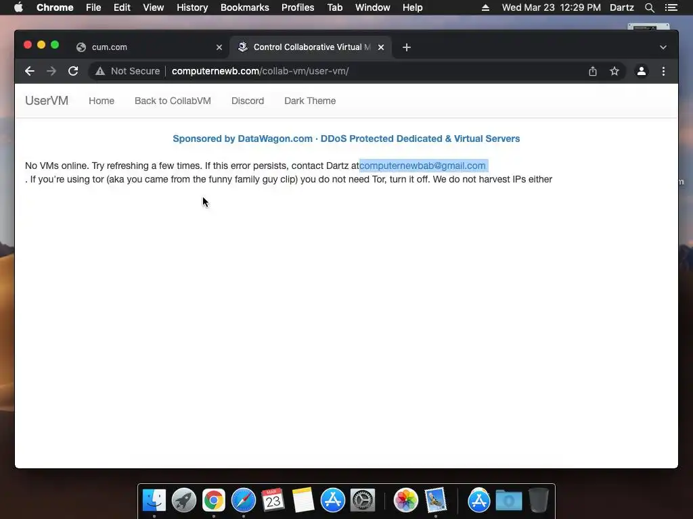
Task: Open Finder from the Dock
Action: 154,501
